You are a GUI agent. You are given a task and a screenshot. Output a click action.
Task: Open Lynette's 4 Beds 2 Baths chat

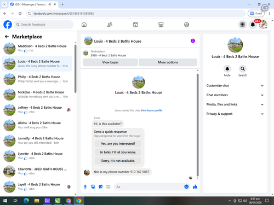coord(37,156)
